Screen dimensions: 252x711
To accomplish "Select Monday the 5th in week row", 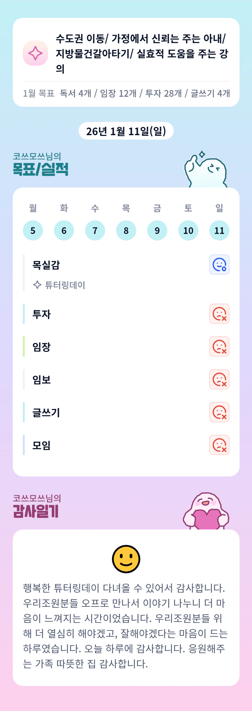I will (x=33, y=230).
